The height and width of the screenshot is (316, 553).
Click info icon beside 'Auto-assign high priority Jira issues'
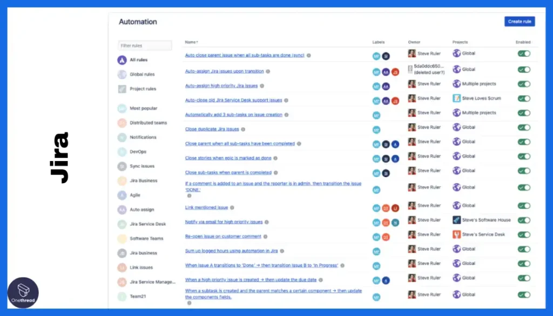click(262, 86)
